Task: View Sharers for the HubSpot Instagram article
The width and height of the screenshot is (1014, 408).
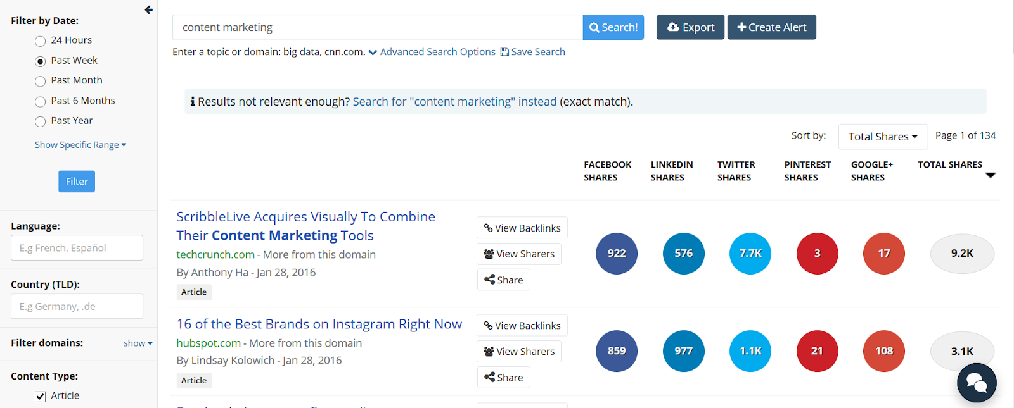Action: click(x=519, y=351)
